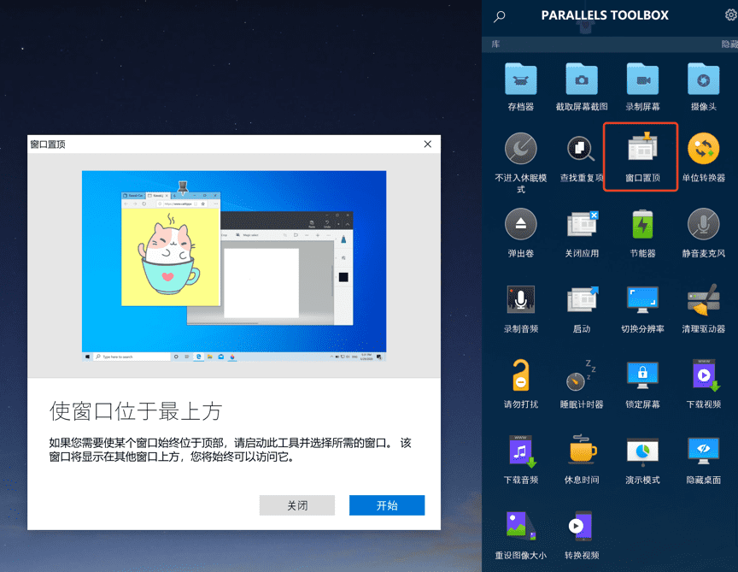The image size is (738, 572).
Task: Open the 存档器 archiver tool
Action: (520, 80)
